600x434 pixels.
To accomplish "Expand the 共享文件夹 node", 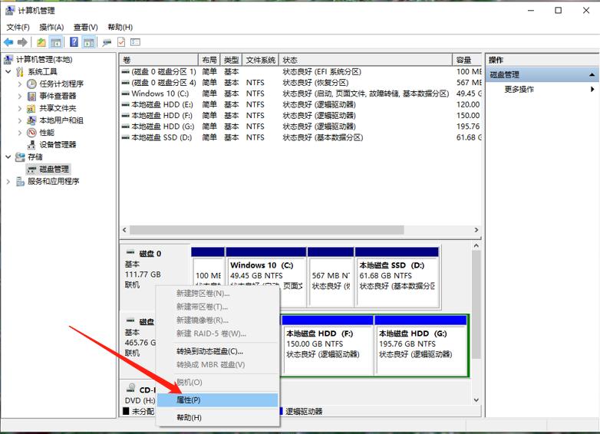I will point(19,108).
